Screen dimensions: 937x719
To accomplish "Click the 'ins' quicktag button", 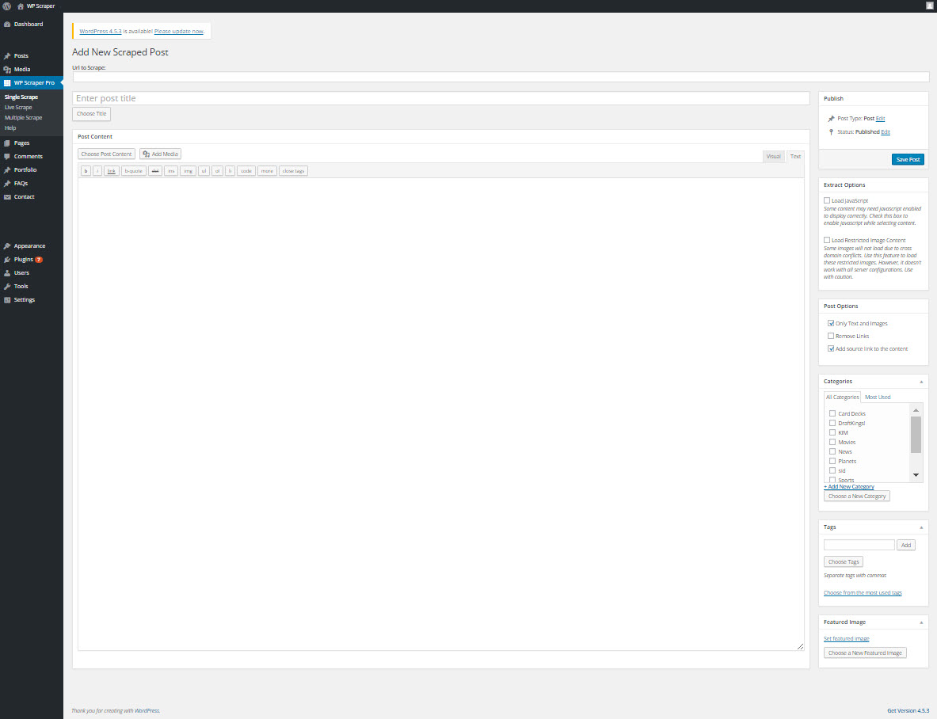I will tap(171, 171).
